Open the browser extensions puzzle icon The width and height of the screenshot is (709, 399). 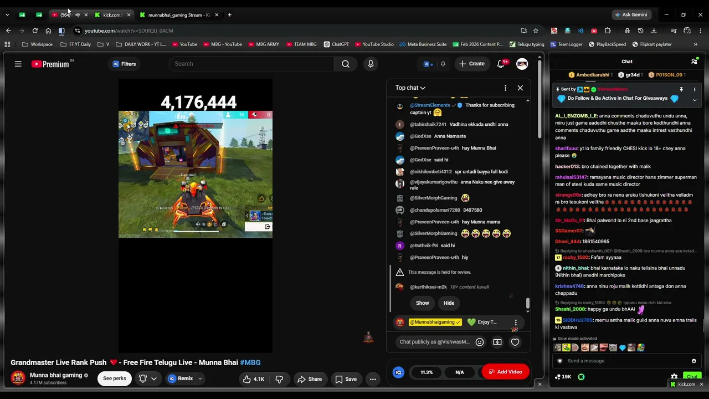(608, 30)
